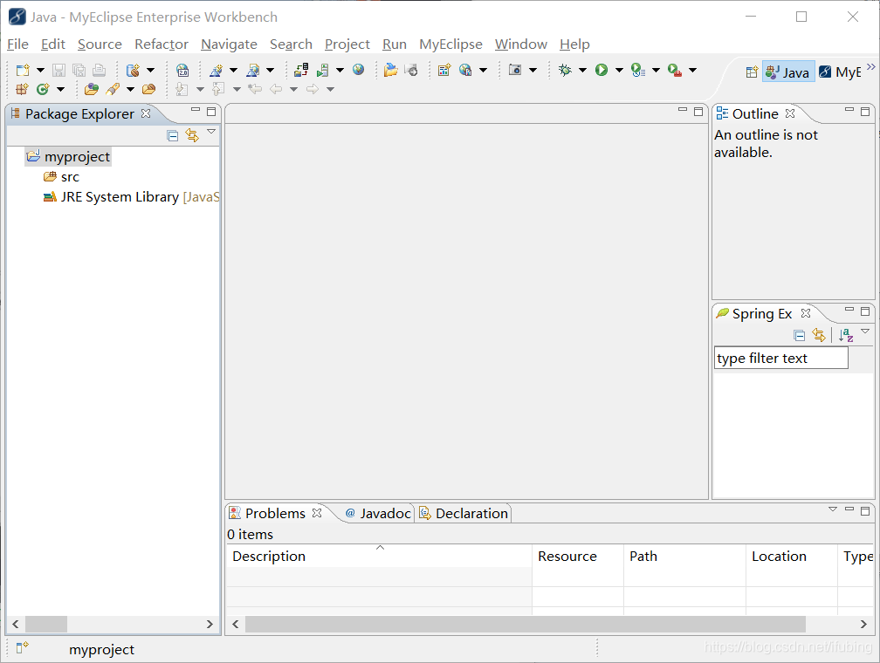This screenshot has height=663, width=880.
Task: Click the camera capture icon in toolbar
Action: tap(515, 70)
